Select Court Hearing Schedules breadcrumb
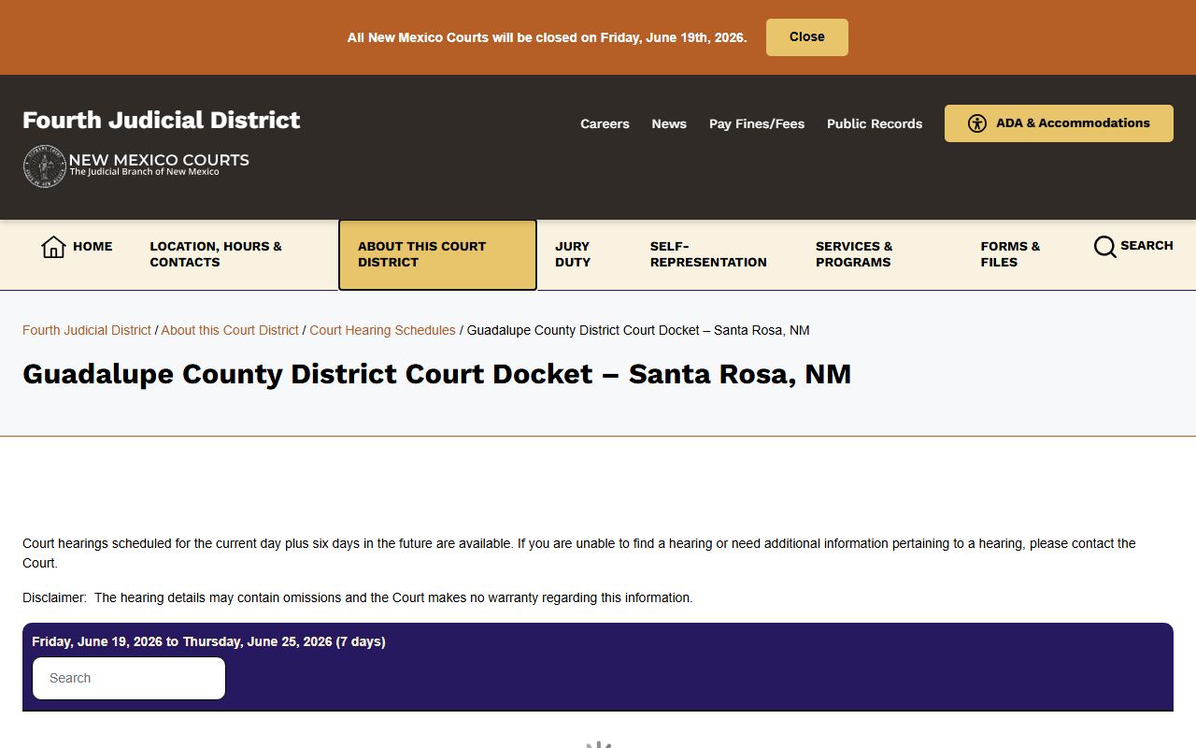 pos(382,330)
